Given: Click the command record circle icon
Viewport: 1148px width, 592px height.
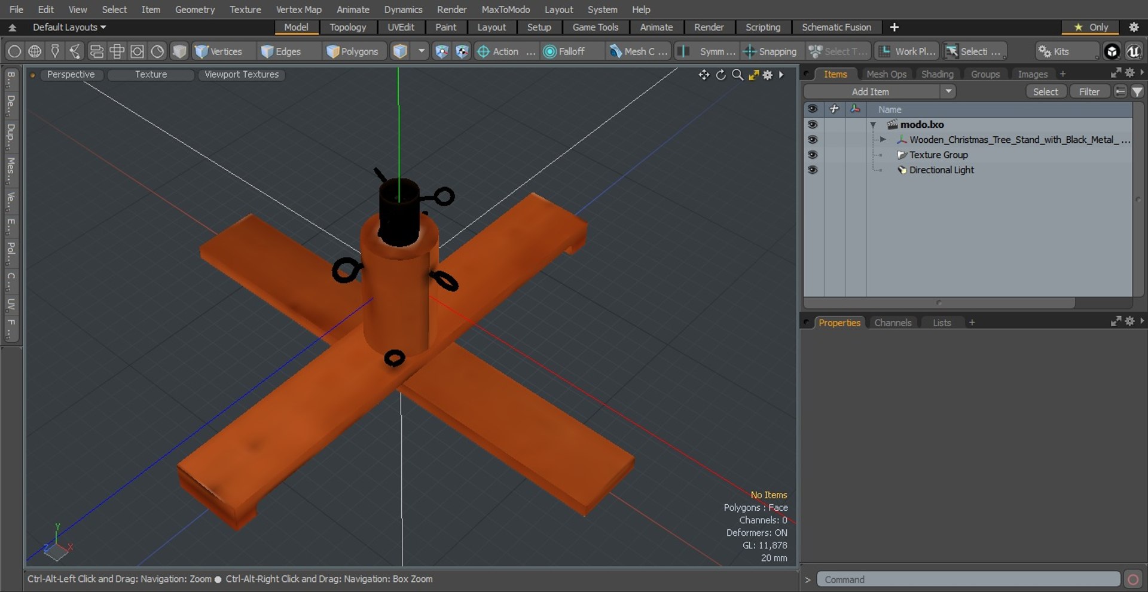Looking at the screenshot, I should [x=1132, y=579].
